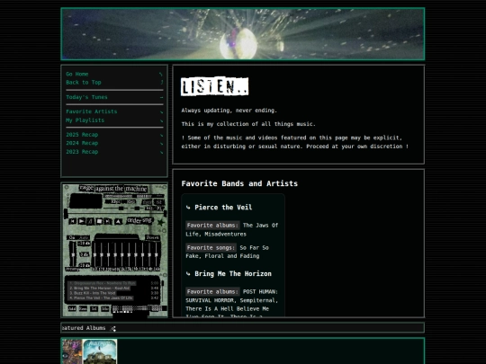Click the explicit content warning text
486x364 pixels.
295,142
